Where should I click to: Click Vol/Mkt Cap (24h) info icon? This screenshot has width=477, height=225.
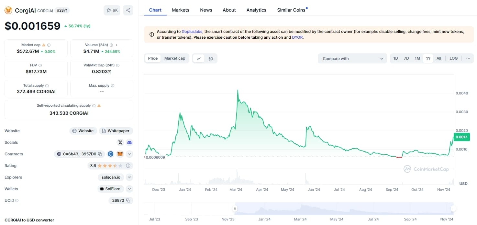tap(118, 65)
